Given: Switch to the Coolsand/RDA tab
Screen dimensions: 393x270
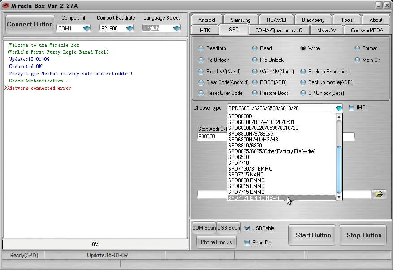Looking at the screenshot, I should tap(367, 30).
